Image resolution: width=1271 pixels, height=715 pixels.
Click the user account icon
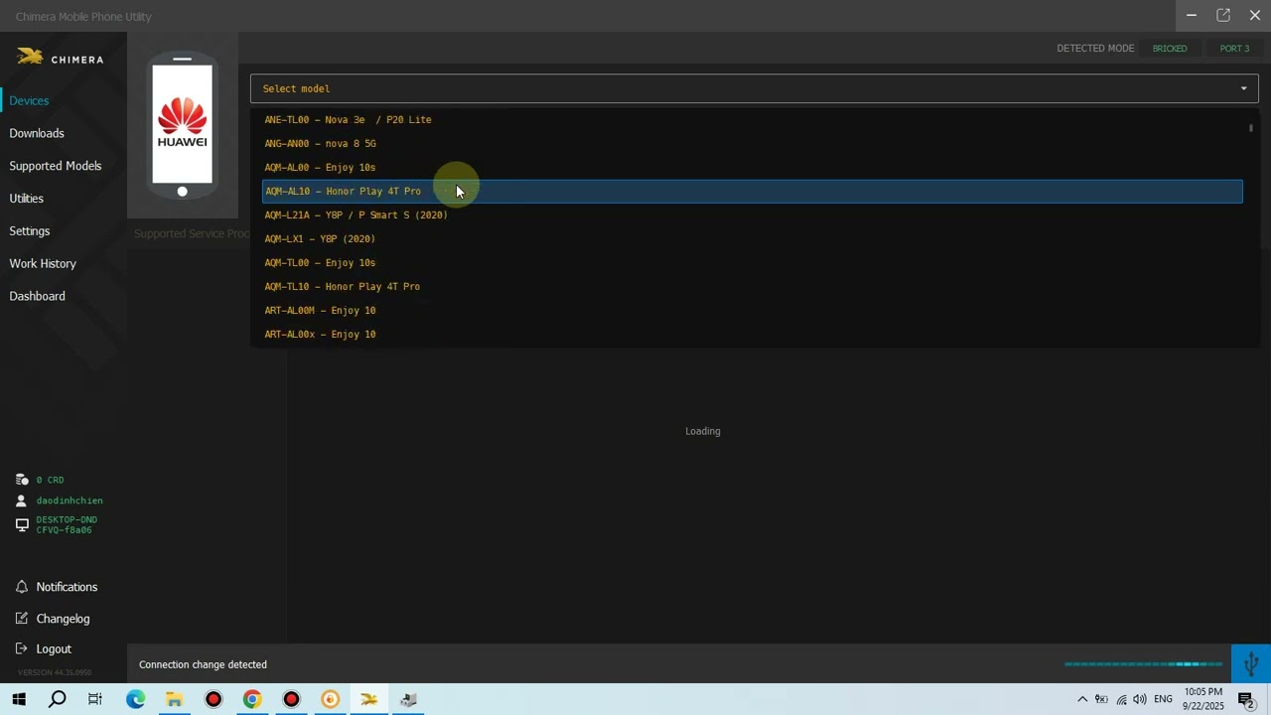tap(22, 500)
